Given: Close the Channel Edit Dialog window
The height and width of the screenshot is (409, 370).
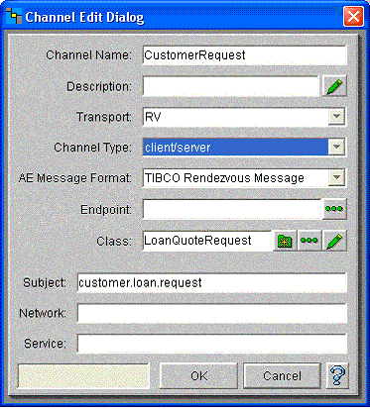Looking at the screenshot, I should (x=353, y=17).
